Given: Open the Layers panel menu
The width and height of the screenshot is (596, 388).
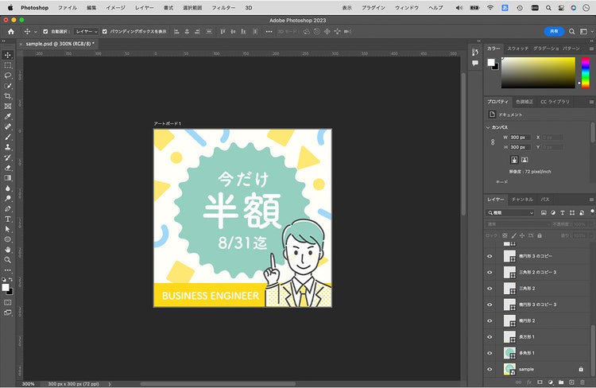Looking at the screenshot, I should pos(591,200).
